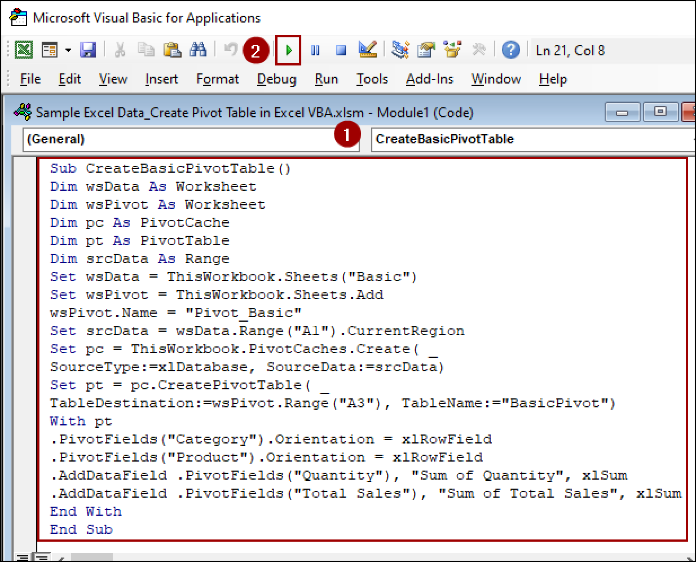
Task: Run the macro with Run Sub button
Action: (x=290, y=50)
